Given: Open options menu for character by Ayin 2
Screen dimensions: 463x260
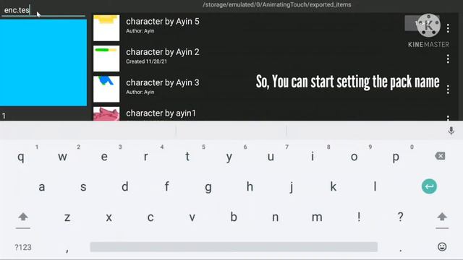Looking at the screenshot, I should point(448,59).
